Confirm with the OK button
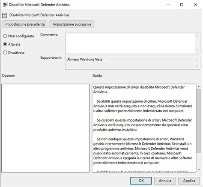This screenshot has height=187, width=203. pyautogui.click(x=141, y=181)
